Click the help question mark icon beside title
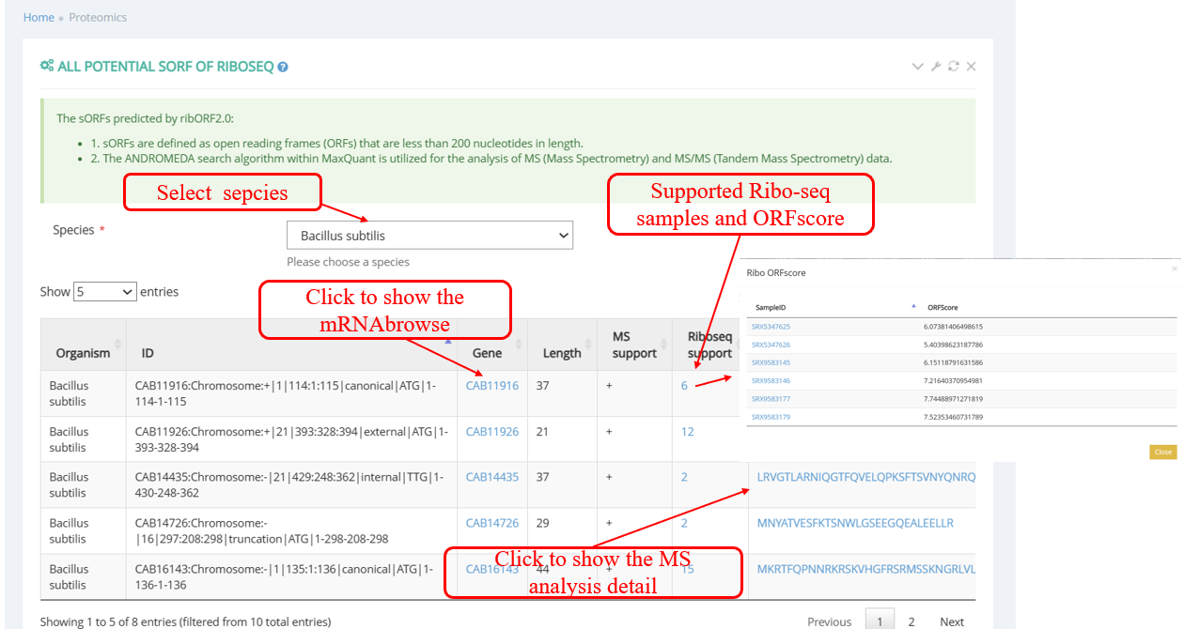 (x=283, y=68)
